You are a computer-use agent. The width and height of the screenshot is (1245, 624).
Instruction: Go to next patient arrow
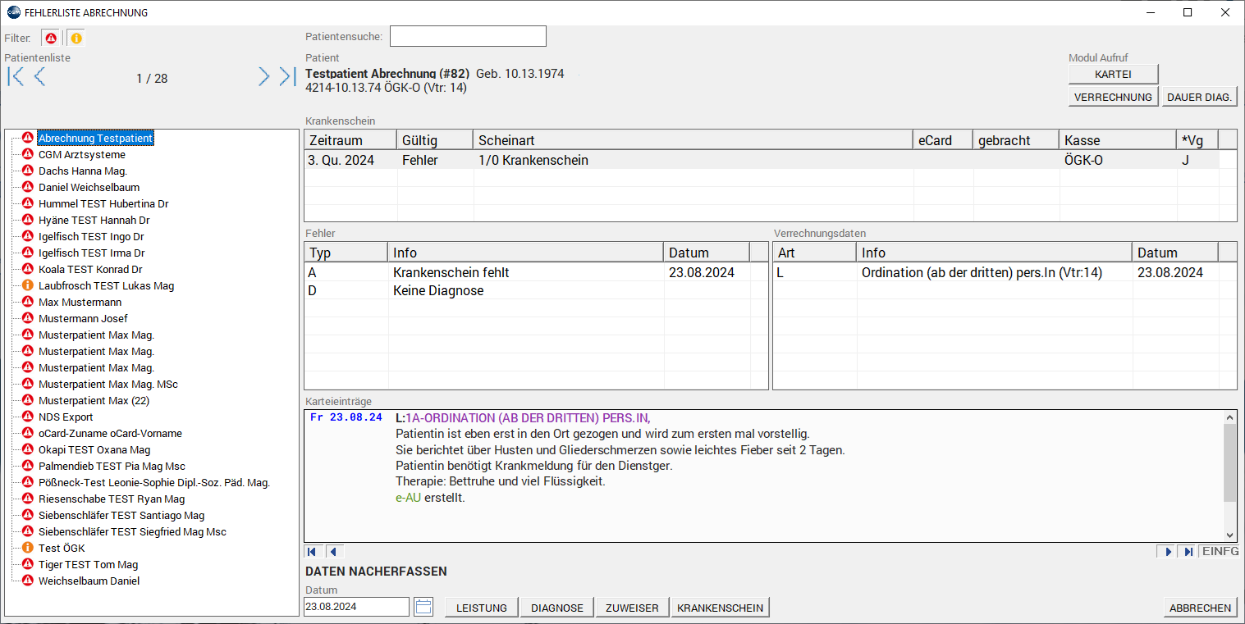263,77
